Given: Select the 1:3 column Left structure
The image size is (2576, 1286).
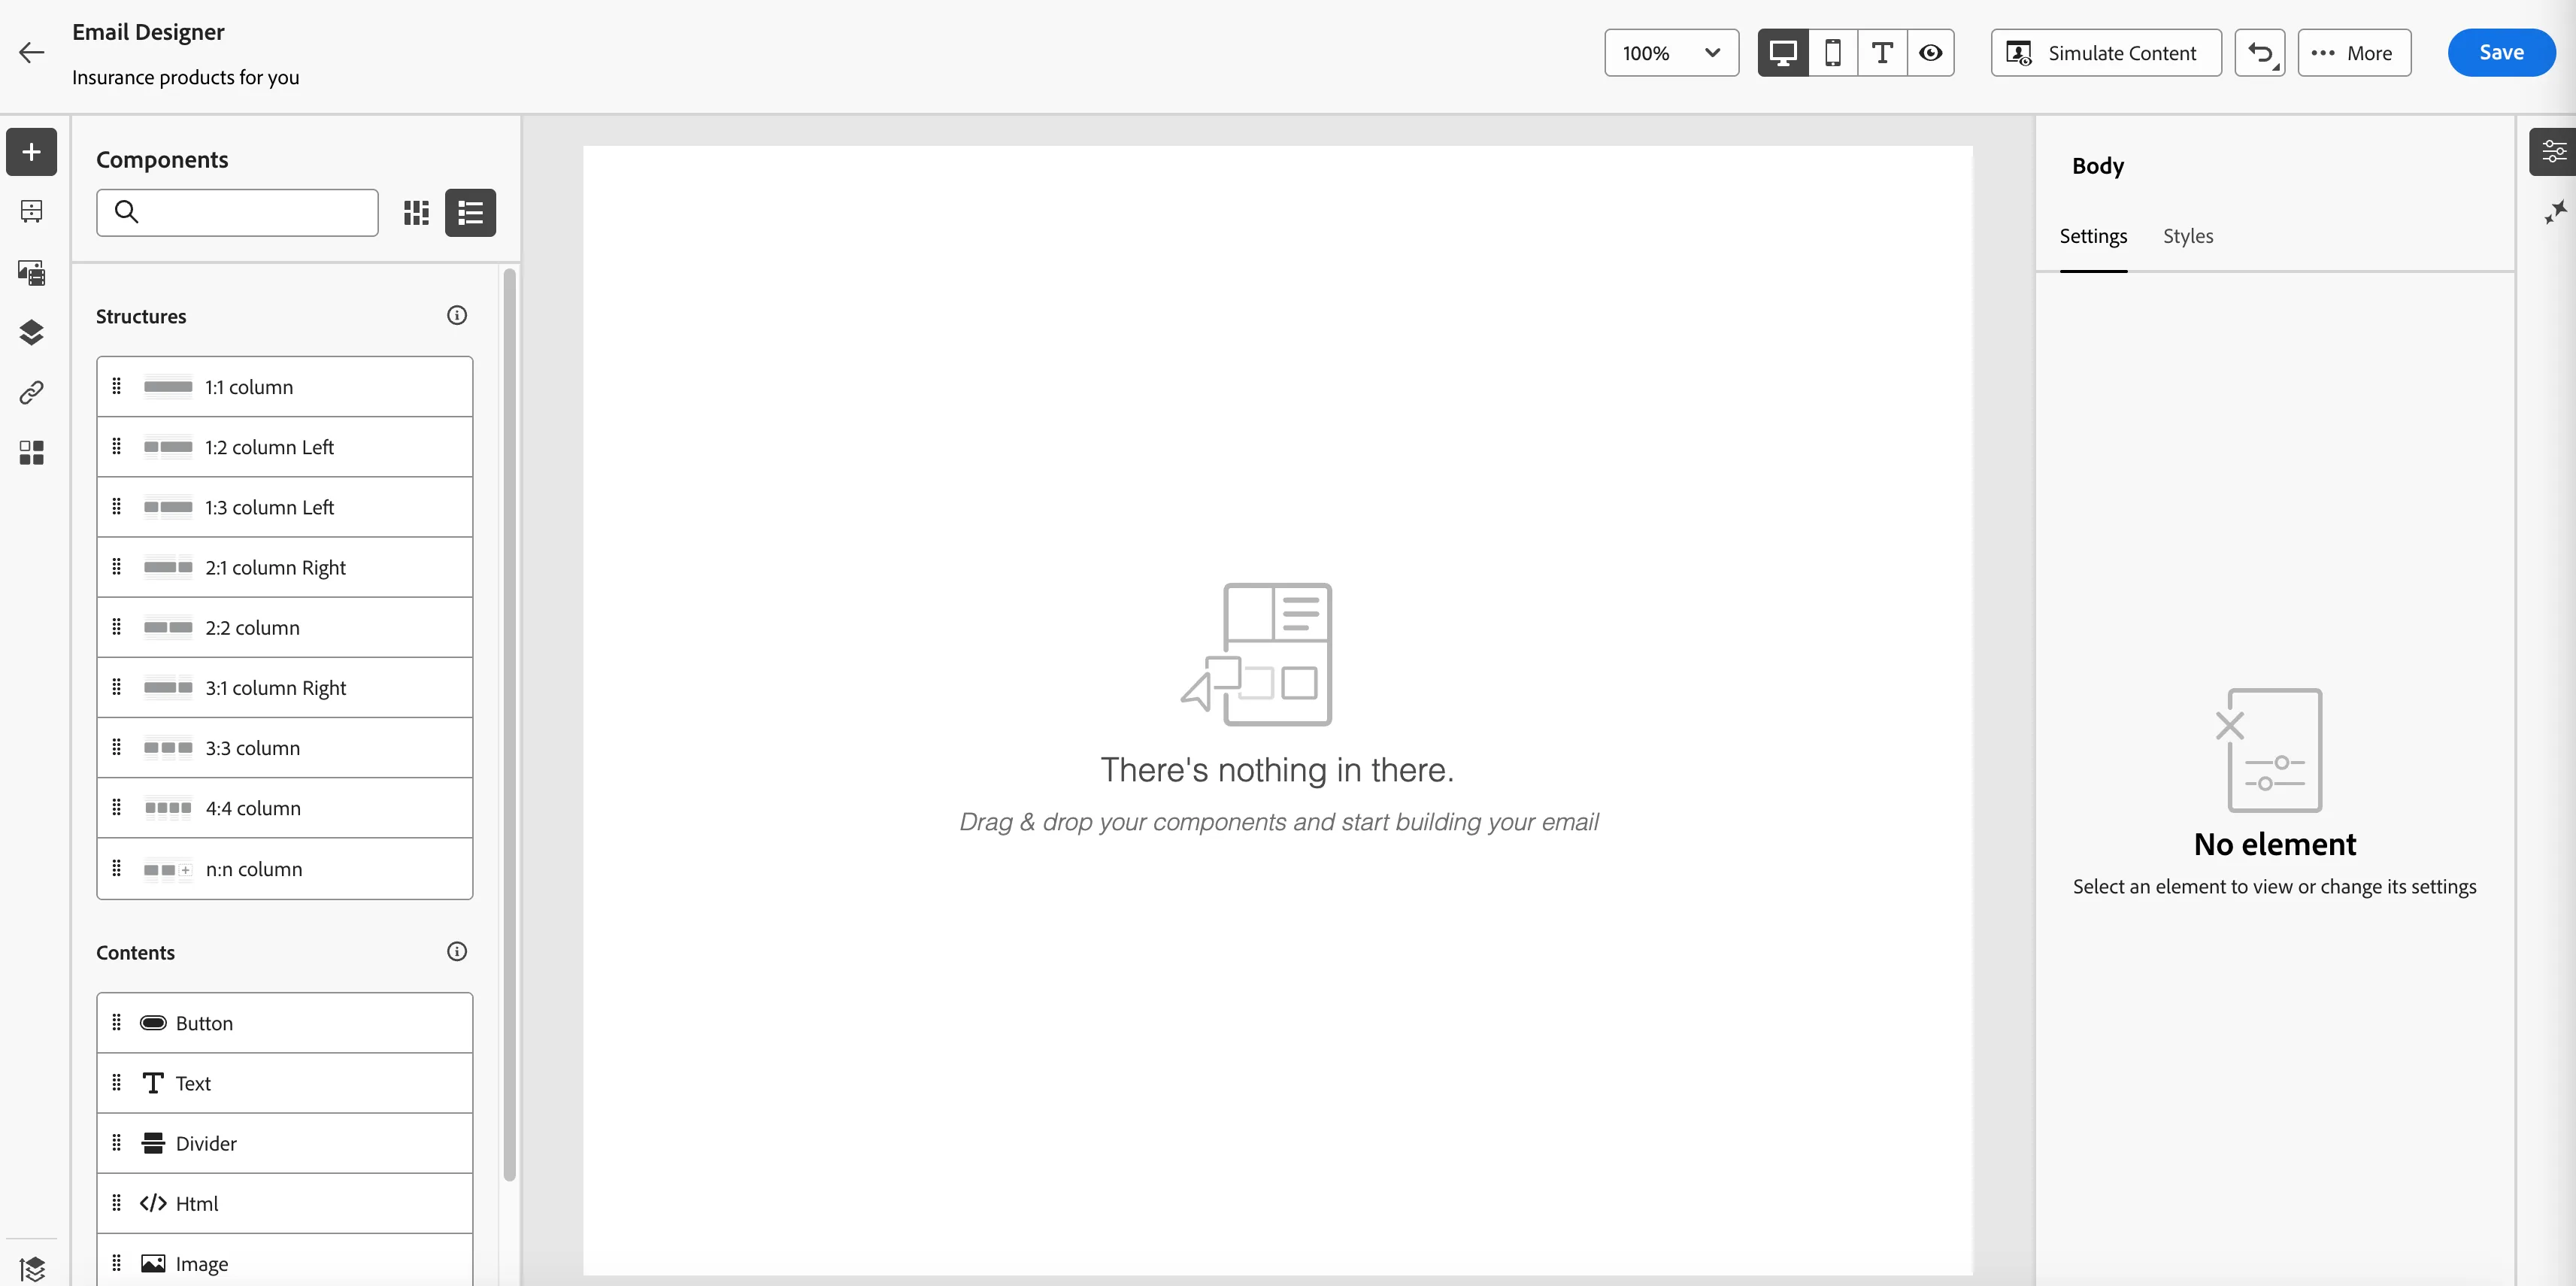Looking at the screenshot, I should 284,507.
